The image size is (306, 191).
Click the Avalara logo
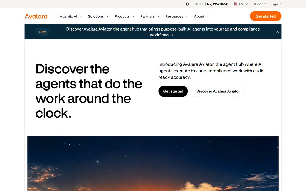coord(36,16)
